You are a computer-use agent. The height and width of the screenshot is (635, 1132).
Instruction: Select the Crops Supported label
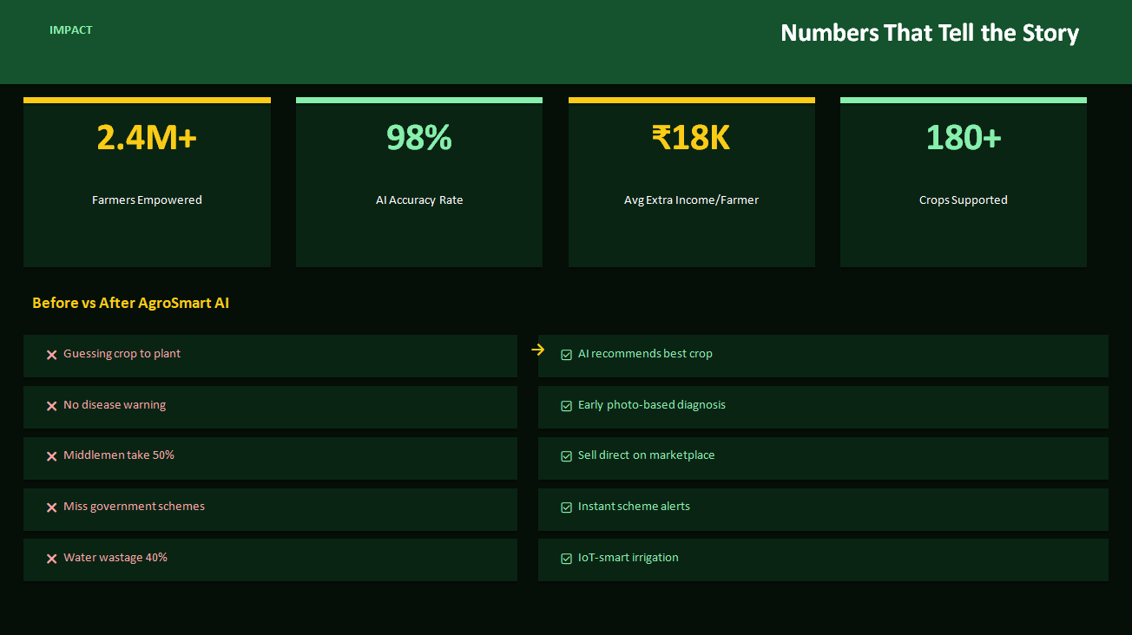click(964, 200)
